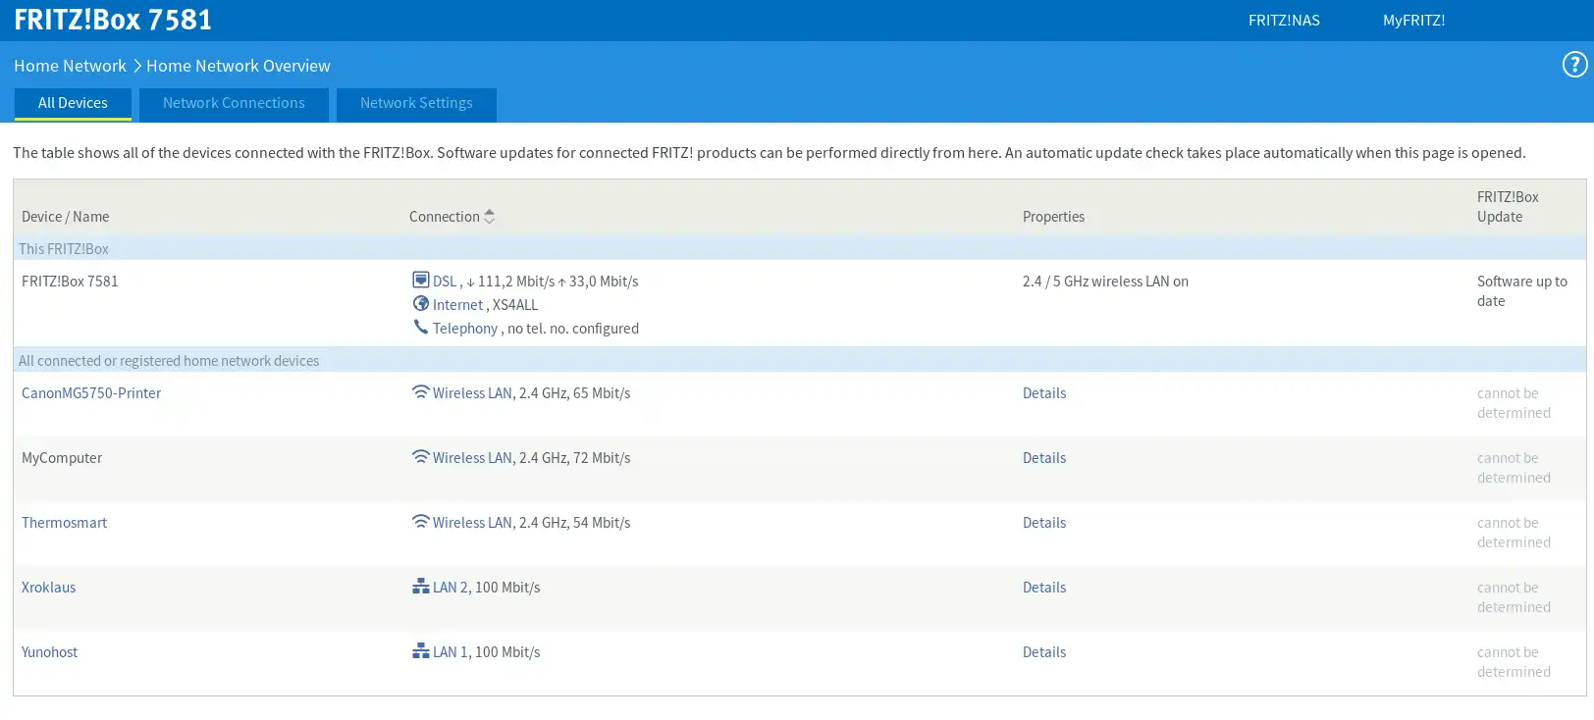Click the Wi-Fi icon in Thermosmart row
Image resolution: width=1594 pixels, height=720 pixels.
[421, 522]
